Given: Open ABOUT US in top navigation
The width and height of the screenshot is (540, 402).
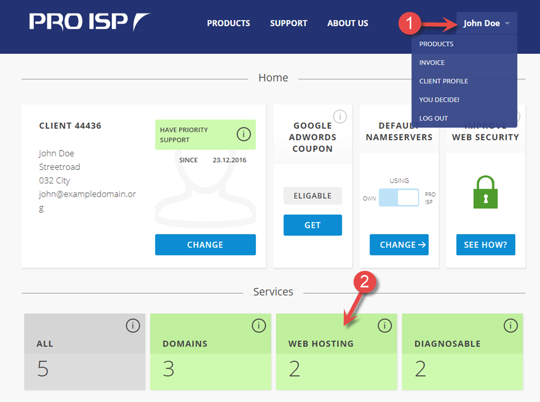Looking at the screenshot, I should tap(348, 23).
